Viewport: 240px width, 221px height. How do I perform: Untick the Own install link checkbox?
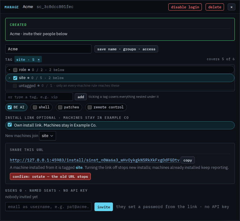pos(10,125)
